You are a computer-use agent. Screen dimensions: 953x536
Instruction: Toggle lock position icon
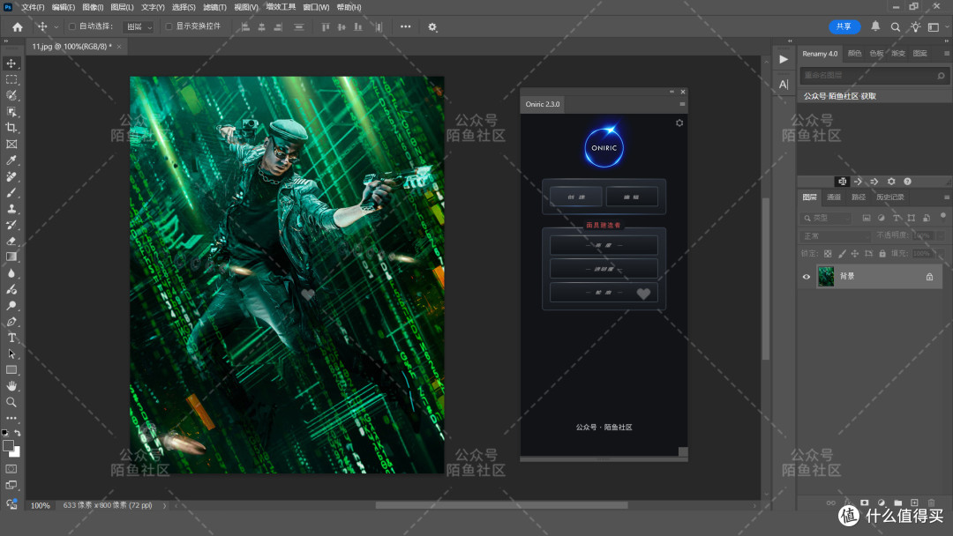tap(855, 254)
